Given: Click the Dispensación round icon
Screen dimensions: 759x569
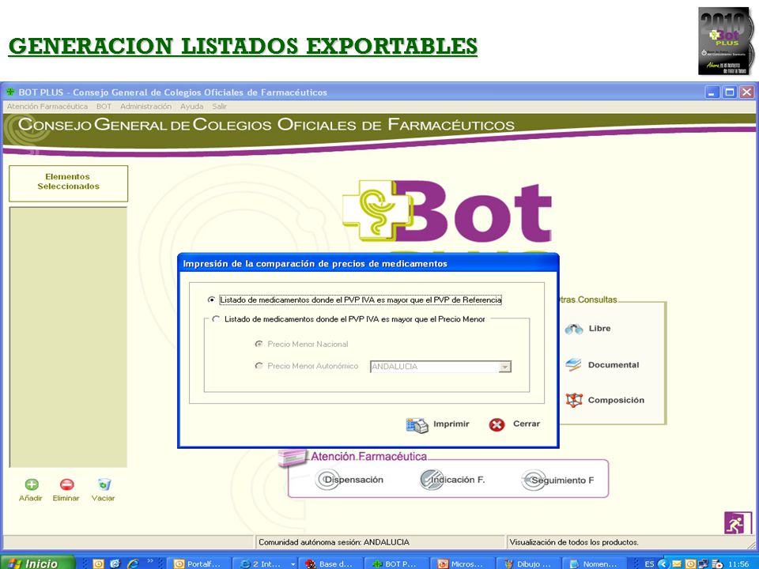Looking at the screenshot, I should [327, 480].
